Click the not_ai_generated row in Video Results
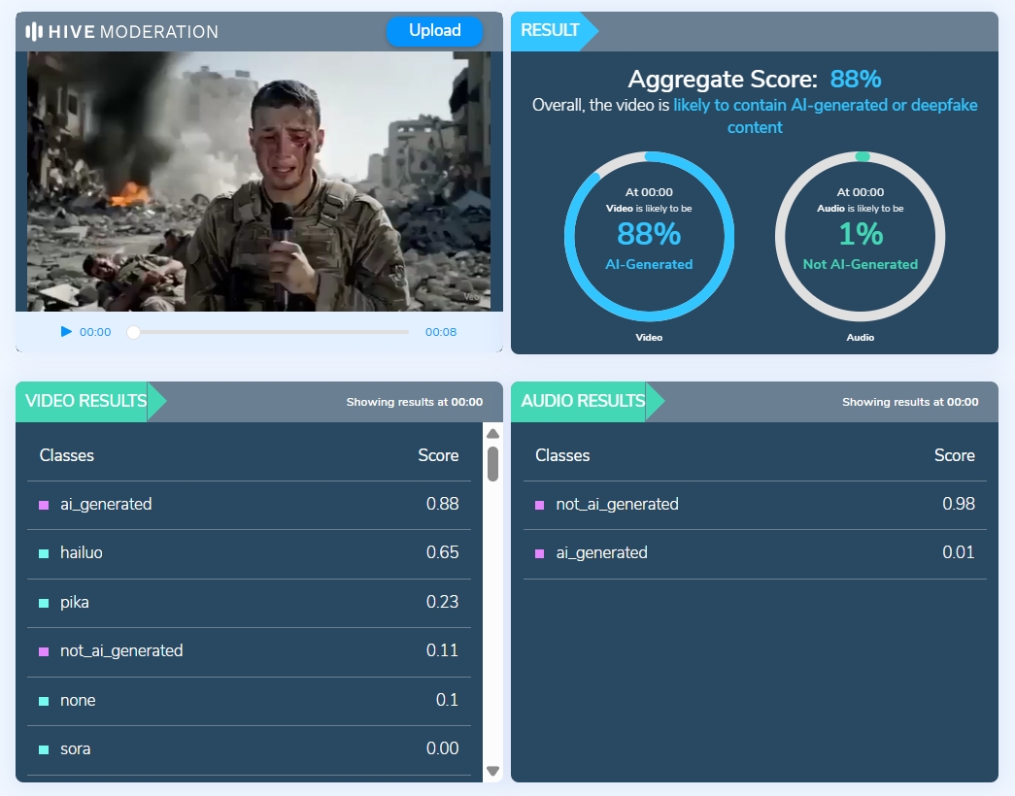The image size is (1015, 796). tap(250, 651)
